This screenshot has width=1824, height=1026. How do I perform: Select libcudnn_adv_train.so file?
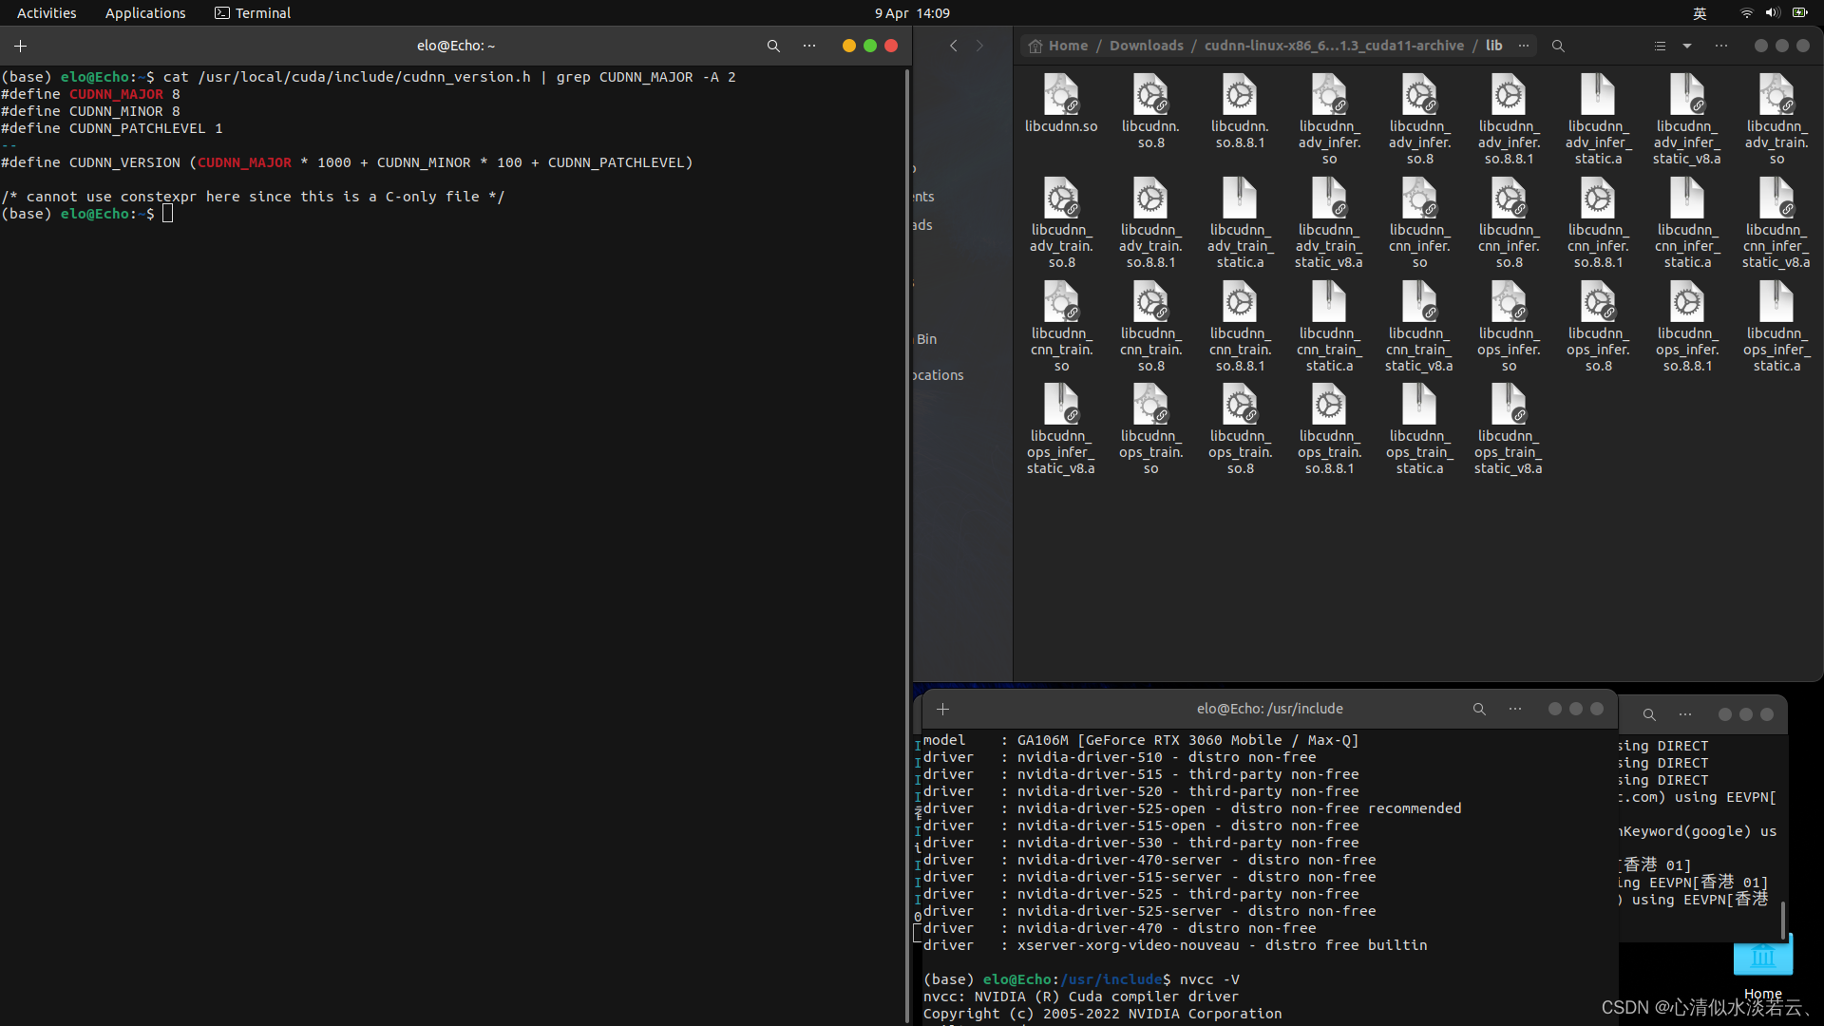tap(1776, 120)
